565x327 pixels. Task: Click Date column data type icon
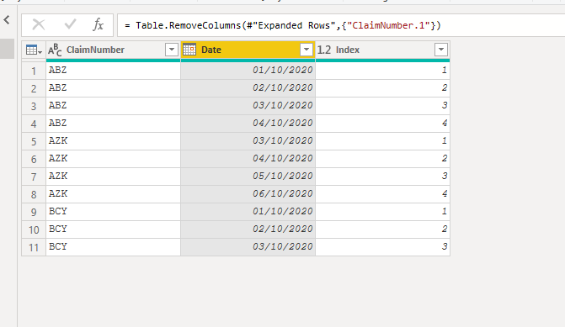(x=189, y=50)
